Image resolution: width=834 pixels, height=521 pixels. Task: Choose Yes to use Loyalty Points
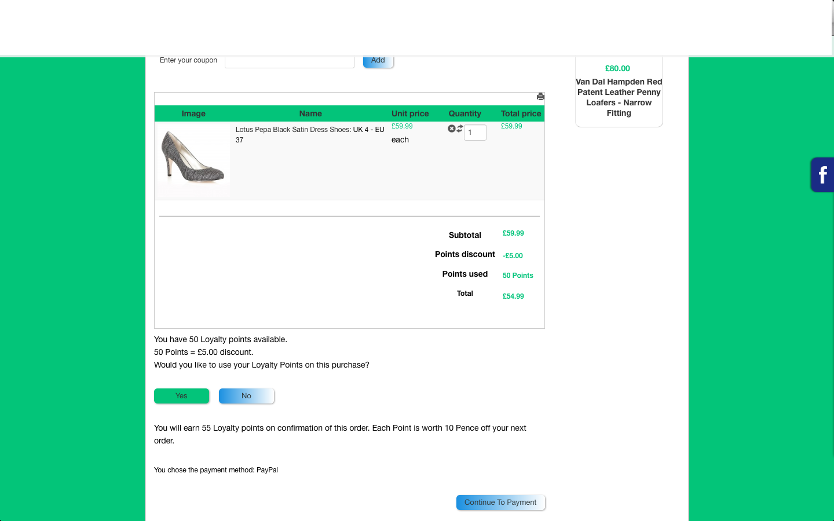tap(181, 396)
